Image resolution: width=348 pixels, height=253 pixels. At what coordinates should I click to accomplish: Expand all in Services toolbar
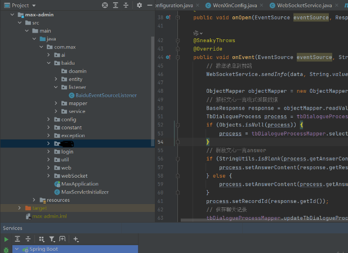[x=17, y=239]
